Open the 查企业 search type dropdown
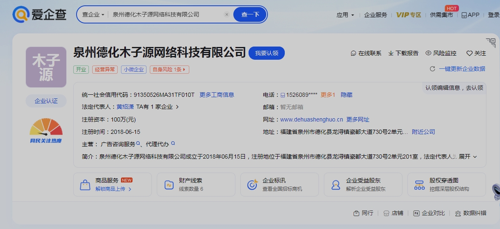The height and width of the screenshot is (229, 500). point(93,14)
